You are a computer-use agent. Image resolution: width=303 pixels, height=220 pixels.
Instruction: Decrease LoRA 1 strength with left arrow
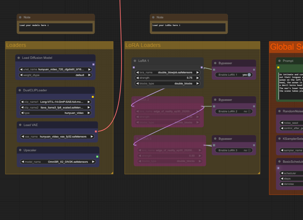tap(138, 78)
